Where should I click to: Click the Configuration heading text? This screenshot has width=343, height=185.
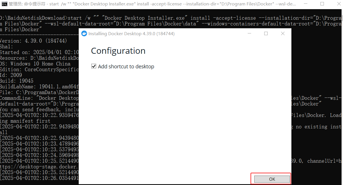[x=118, y=51]
